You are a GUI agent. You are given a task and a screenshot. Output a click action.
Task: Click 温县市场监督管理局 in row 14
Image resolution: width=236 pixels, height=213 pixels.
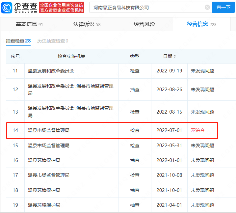49,130
